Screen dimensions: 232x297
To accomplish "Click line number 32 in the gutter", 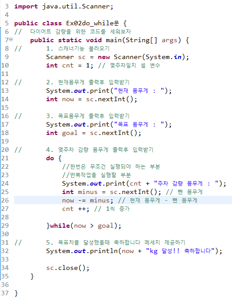I will point(5,251).
